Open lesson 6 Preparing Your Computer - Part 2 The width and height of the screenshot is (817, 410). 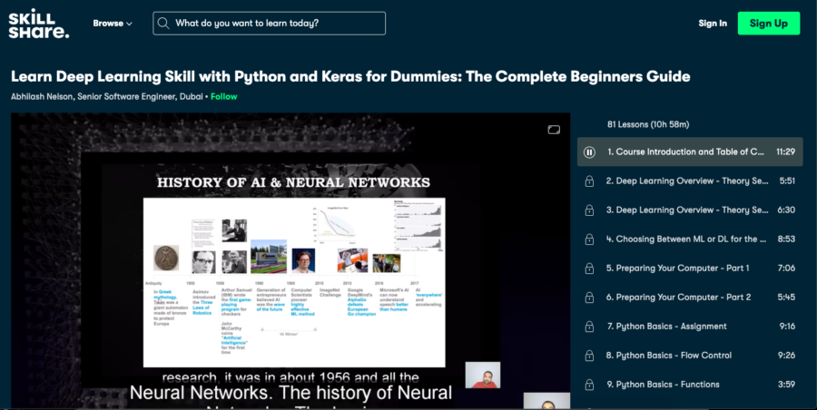[690, 298]
